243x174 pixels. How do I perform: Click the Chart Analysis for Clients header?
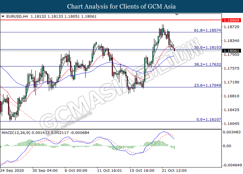point(121,6)
